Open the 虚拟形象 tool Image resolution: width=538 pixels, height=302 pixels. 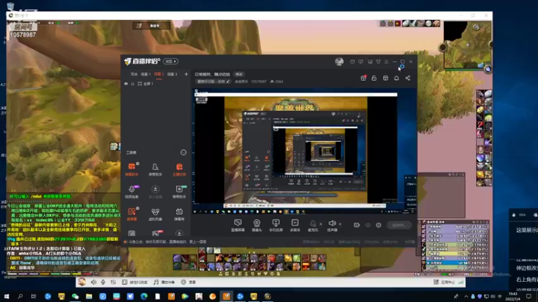tap(155, 213)
